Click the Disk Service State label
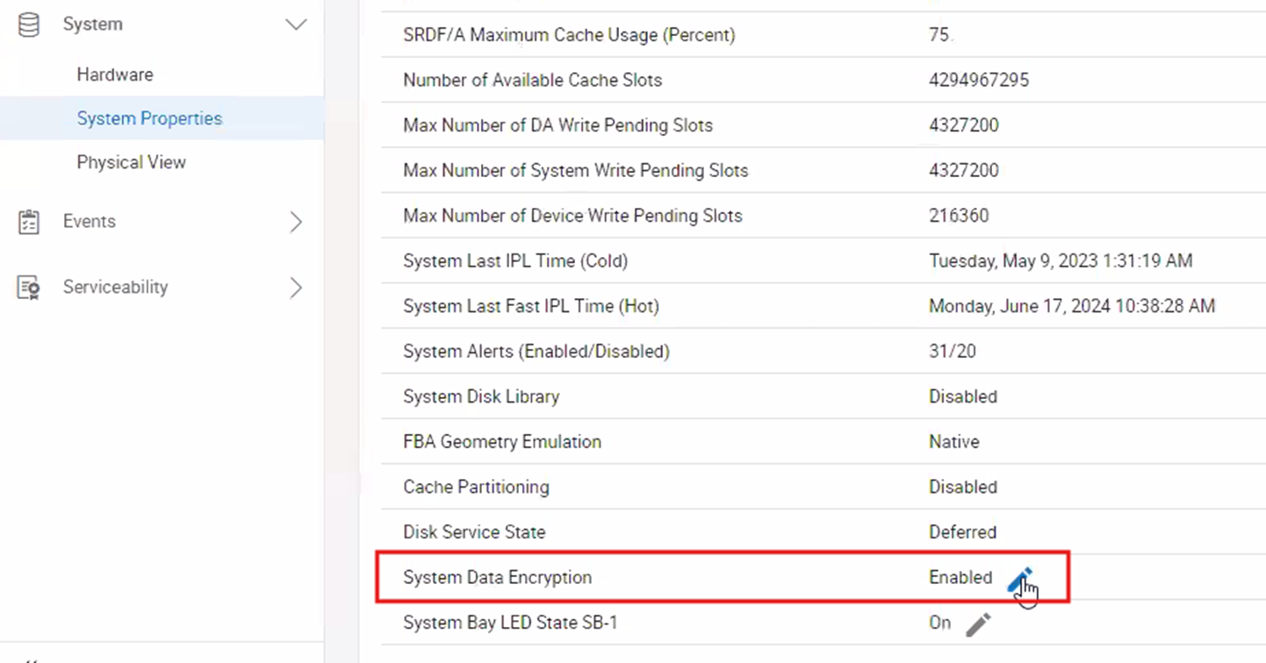 click(474, 532)
